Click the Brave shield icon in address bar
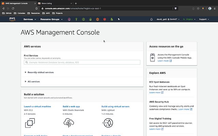 pos(176,8)
